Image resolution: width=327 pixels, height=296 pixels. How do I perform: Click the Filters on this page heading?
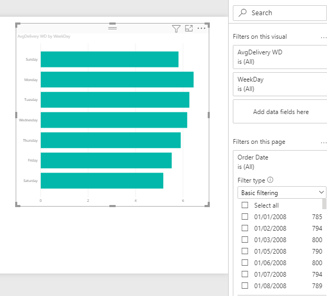(259, 142)
